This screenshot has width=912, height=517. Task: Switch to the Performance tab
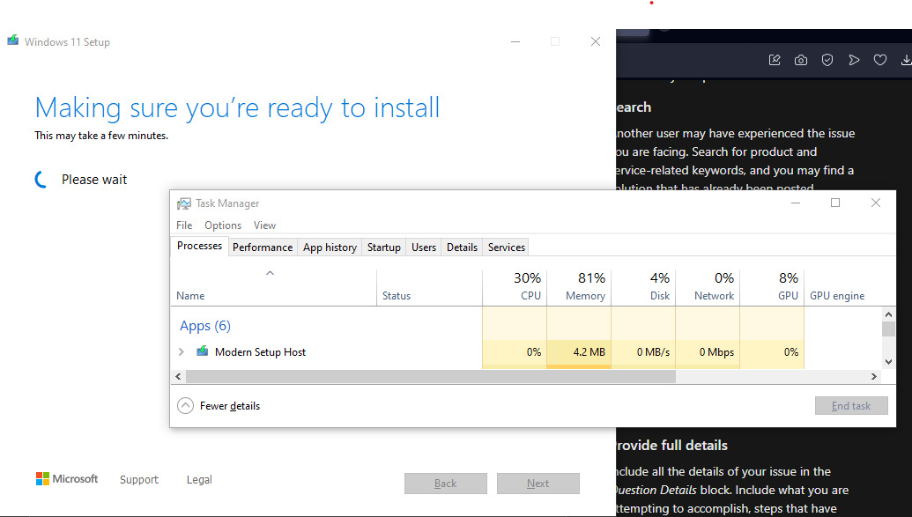click(263, 247)
